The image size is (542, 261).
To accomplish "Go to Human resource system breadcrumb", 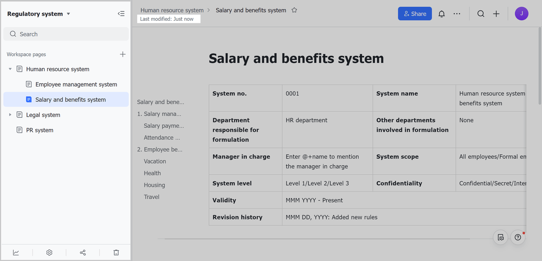I will point(172,10).
